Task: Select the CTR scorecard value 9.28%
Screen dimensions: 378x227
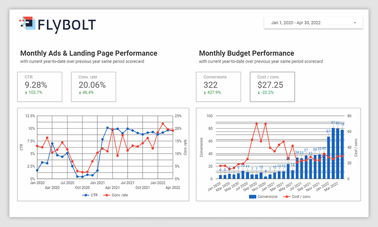Action: tap(36, 85)
